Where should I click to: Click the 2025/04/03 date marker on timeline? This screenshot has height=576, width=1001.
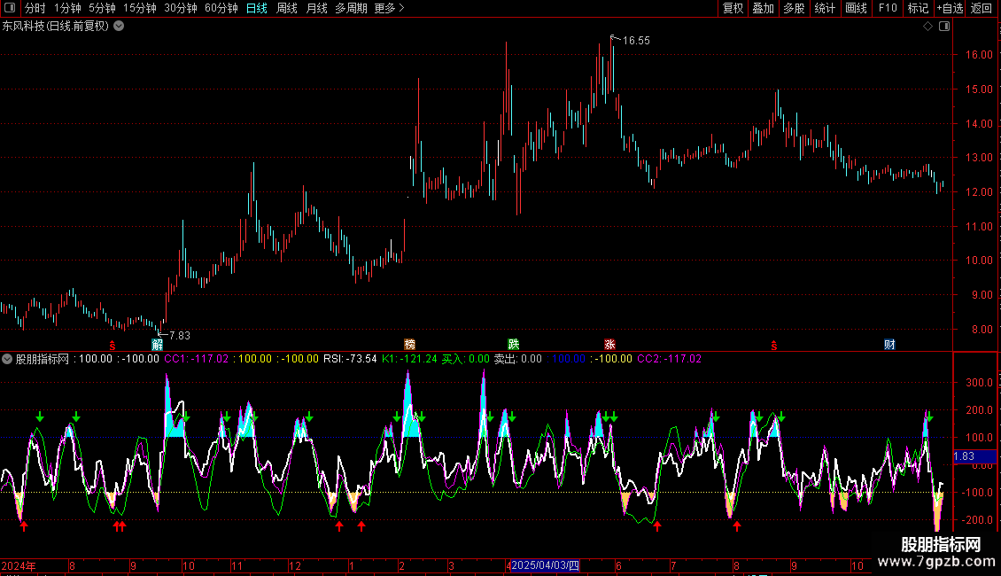click(x=546, y=565)
